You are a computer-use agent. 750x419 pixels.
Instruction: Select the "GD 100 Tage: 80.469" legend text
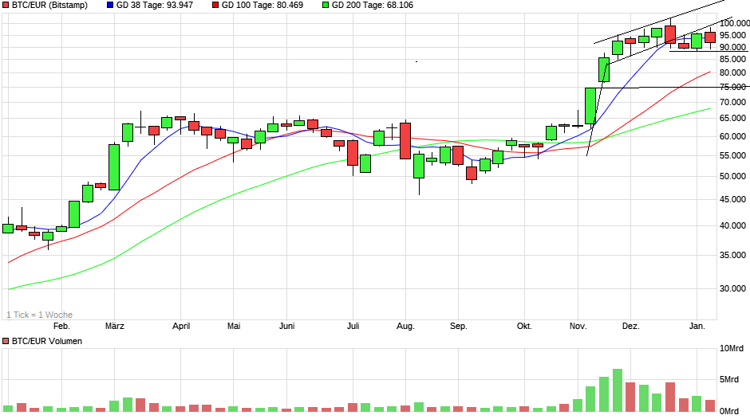point(262,6)
